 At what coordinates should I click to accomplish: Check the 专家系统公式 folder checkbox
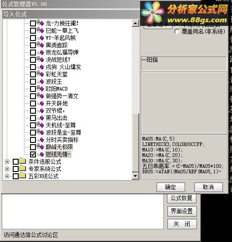[x=15, y=169]
